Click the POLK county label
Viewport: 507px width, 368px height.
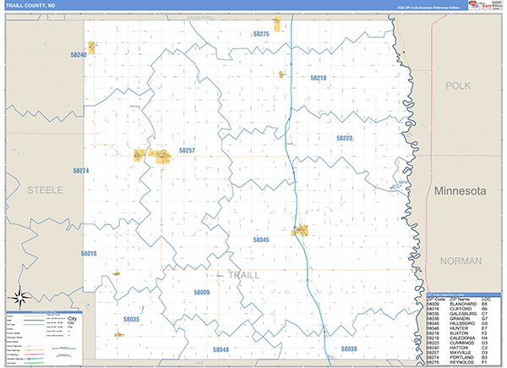click(x=458, y=85)
